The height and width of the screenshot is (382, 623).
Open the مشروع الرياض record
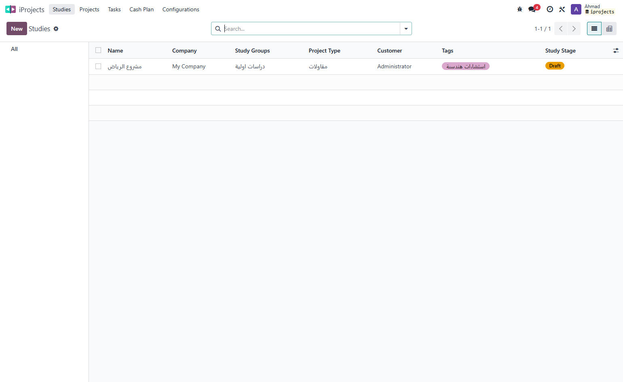pos(125,66)
